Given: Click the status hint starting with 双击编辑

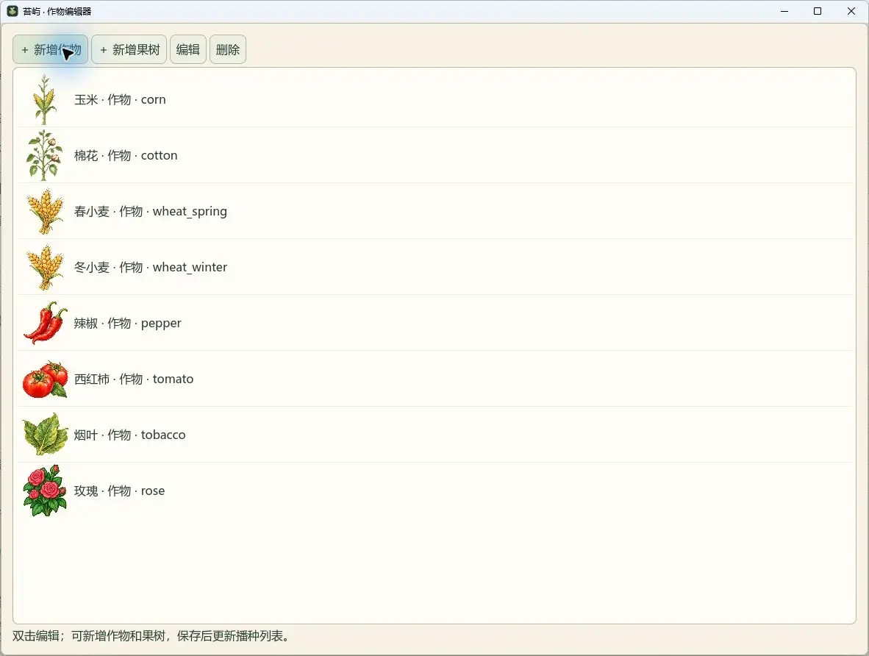Looking at the screenshot, I should [152, 636].
